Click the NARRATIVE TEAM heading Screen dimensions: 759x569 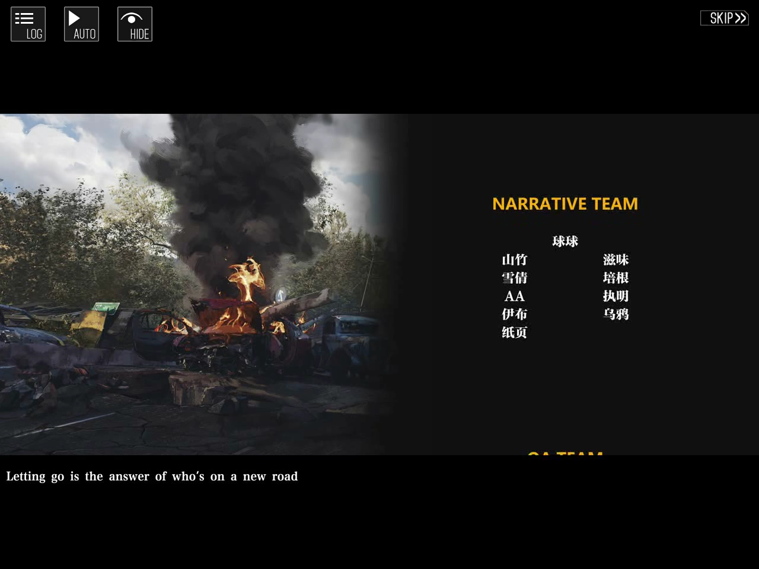565,204
